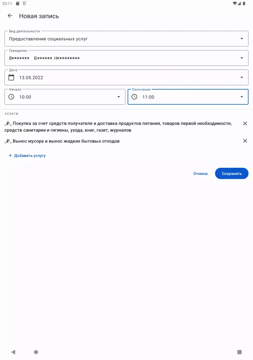253x360 pixels.
Task: Tap the back arrow icon
Action: point(10,16)
